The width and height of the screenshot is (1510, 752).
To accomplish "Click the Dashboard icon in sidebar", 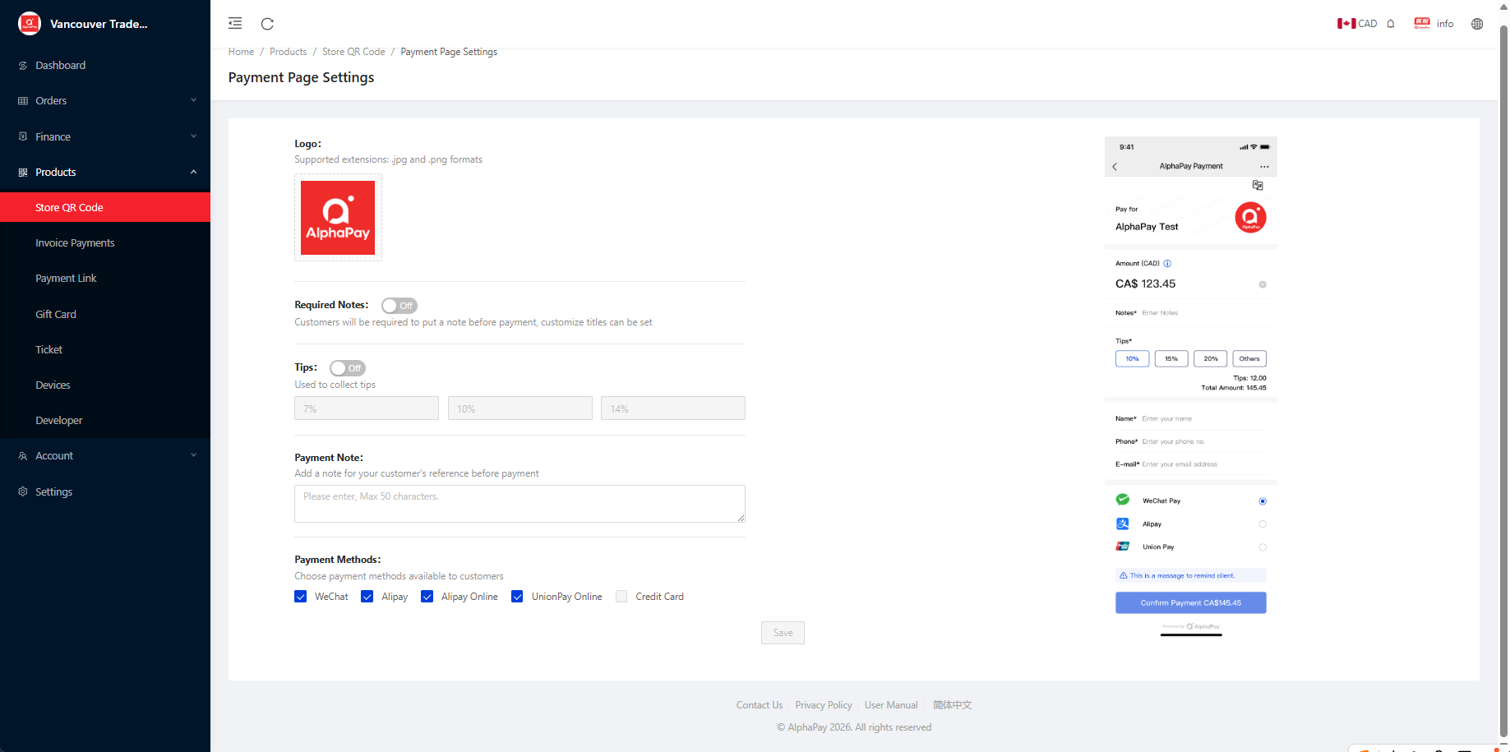I will tap(23, 66).
